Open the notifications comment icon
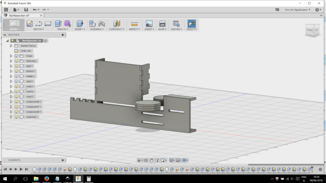326x183 pixels. (x=277, y=10)
